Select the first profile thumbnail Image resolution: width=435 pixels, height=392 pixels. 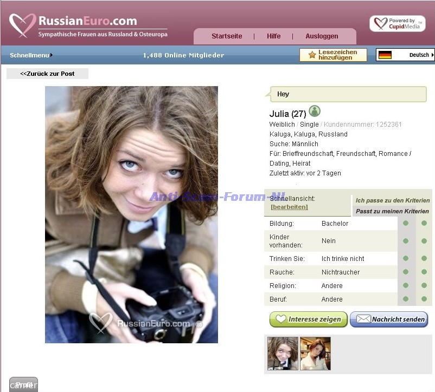click(x=283, y=354)
